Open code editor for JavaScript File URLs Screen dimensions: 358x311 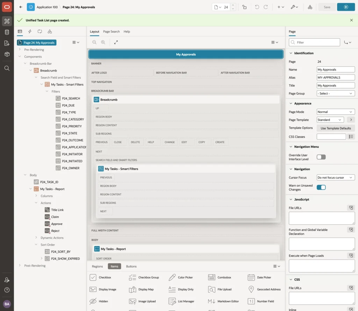[351, 208]
